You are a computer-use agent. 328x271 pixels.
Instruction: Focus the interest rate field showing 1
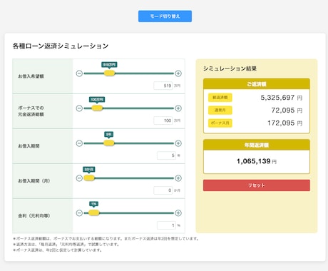coord(166,225)
